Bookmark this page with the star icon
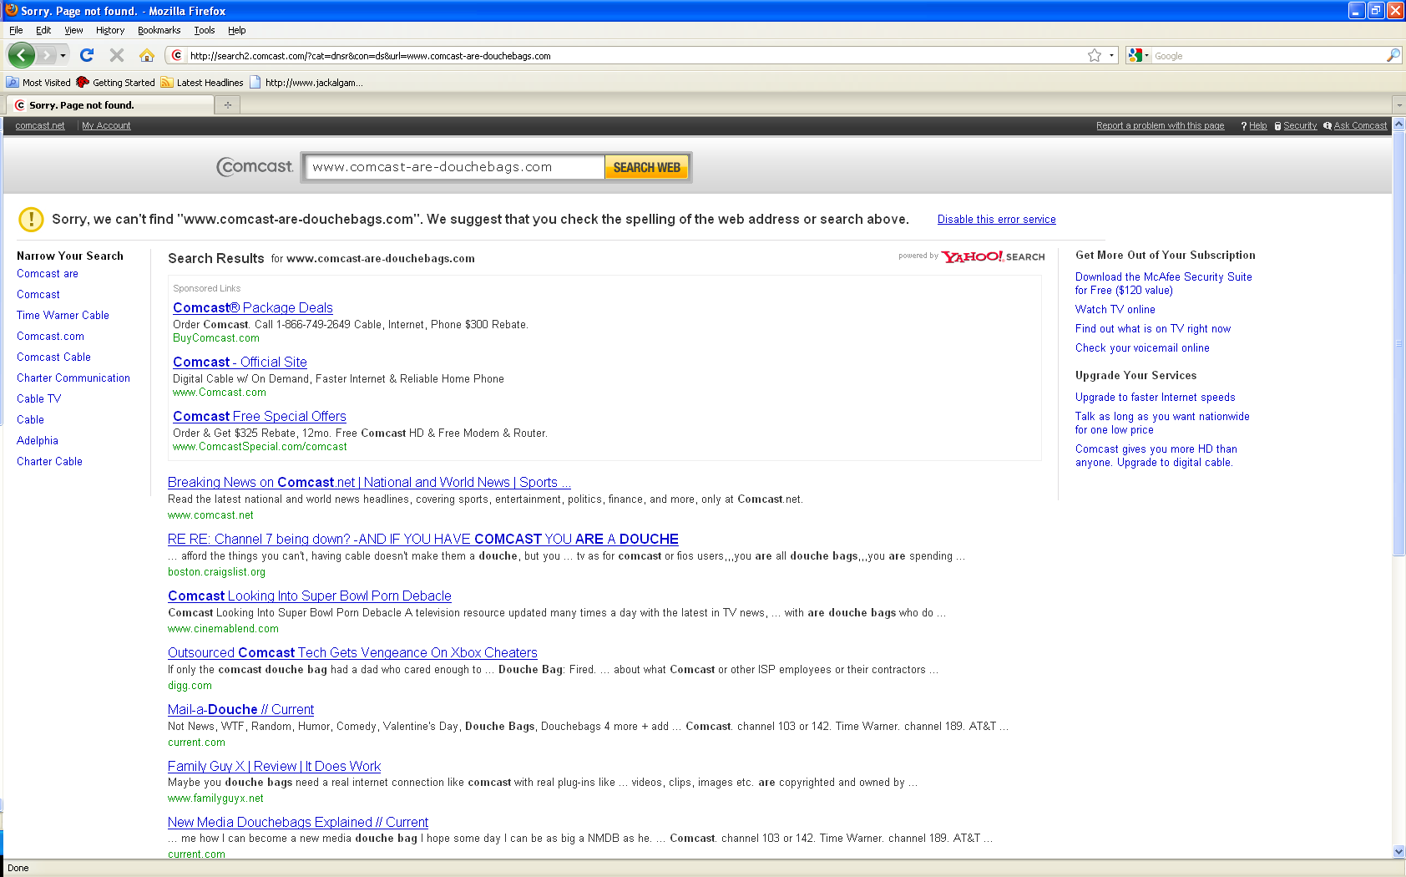1406x877 pixels. pyautogui.click(x=1095, y=55)
